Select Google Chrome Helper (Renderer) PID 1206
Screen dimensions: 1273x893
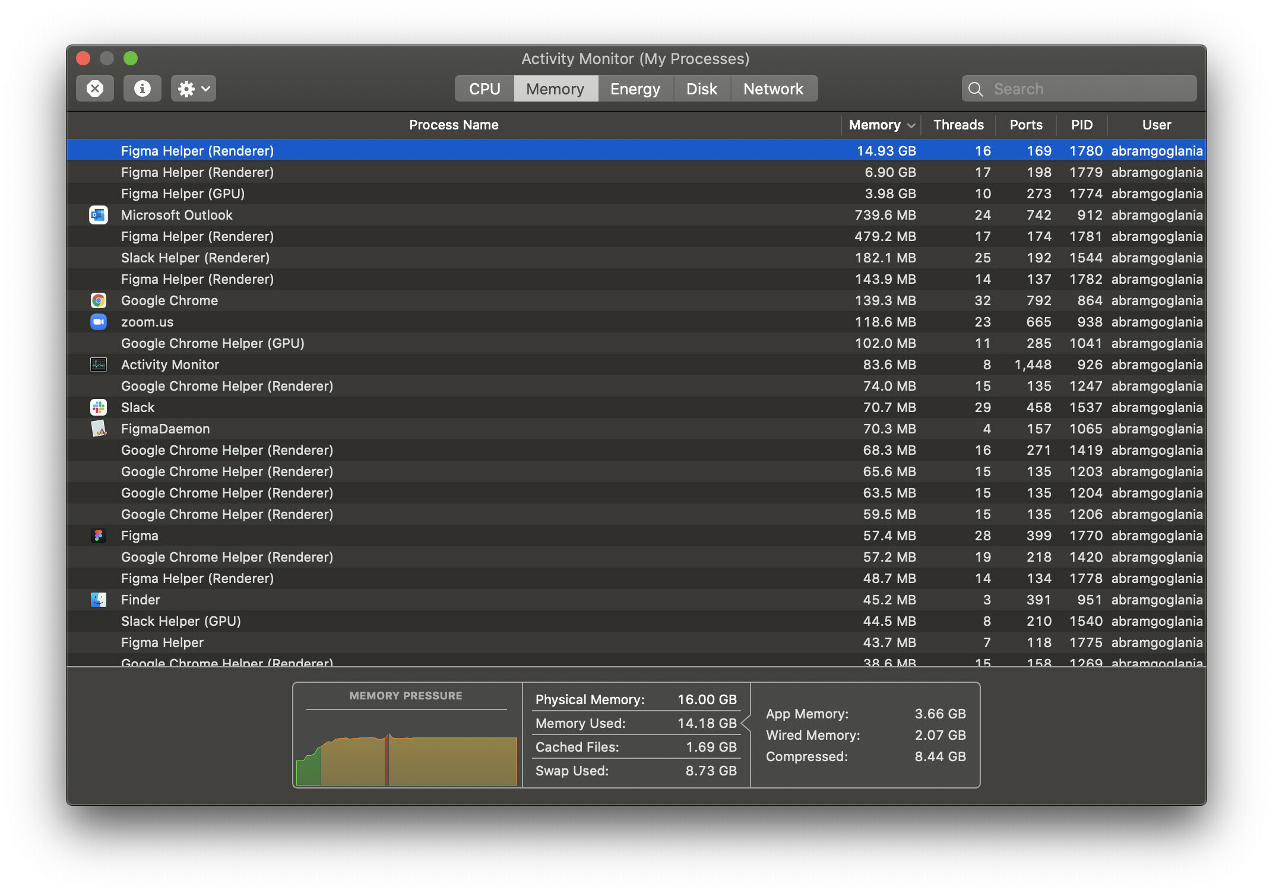coord(636,514)
